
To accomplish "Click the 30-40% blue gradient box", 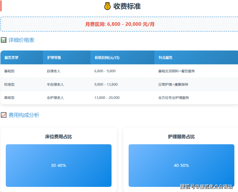I will 59,165.
